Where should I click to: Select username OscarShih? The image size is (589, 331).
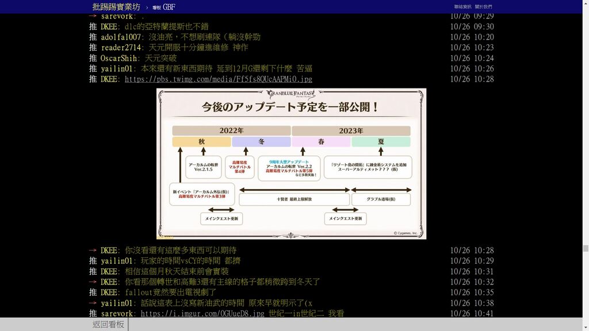coord(118,58)
